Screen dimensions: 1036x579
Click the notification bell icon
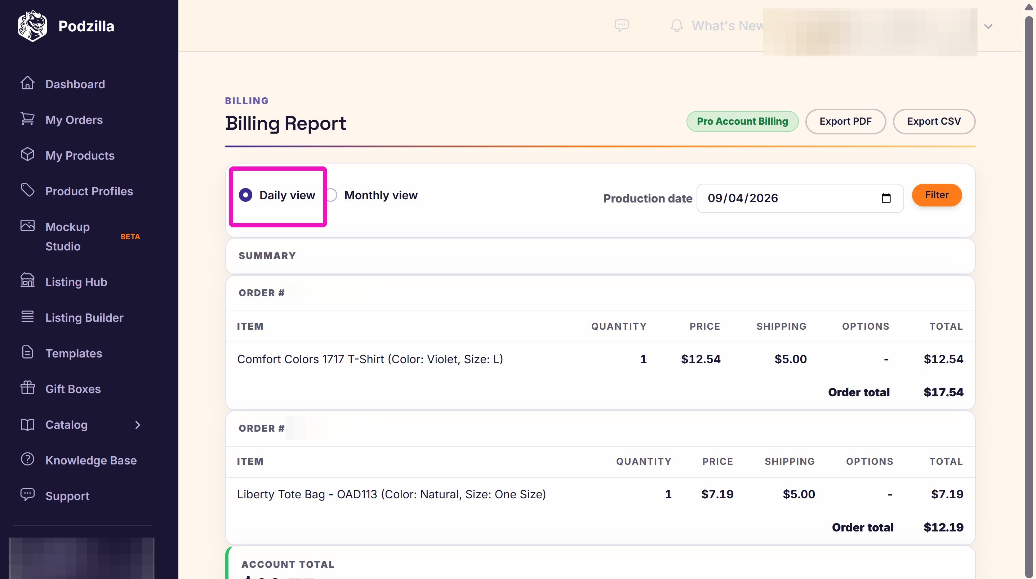[x=677, y=26]
